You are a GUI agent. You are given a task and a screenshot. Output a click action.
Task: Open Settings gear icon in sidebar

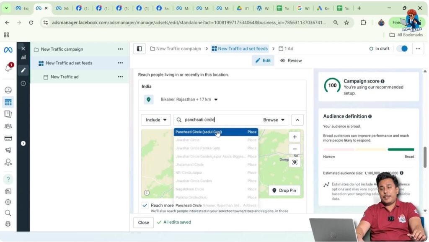pos(8,202)
